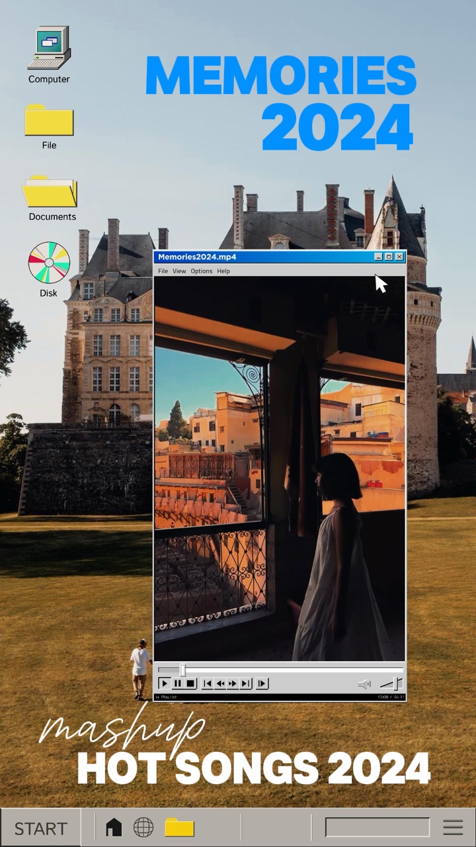
Task: Mute audio with the speaker icon
Action: [364, 684]
